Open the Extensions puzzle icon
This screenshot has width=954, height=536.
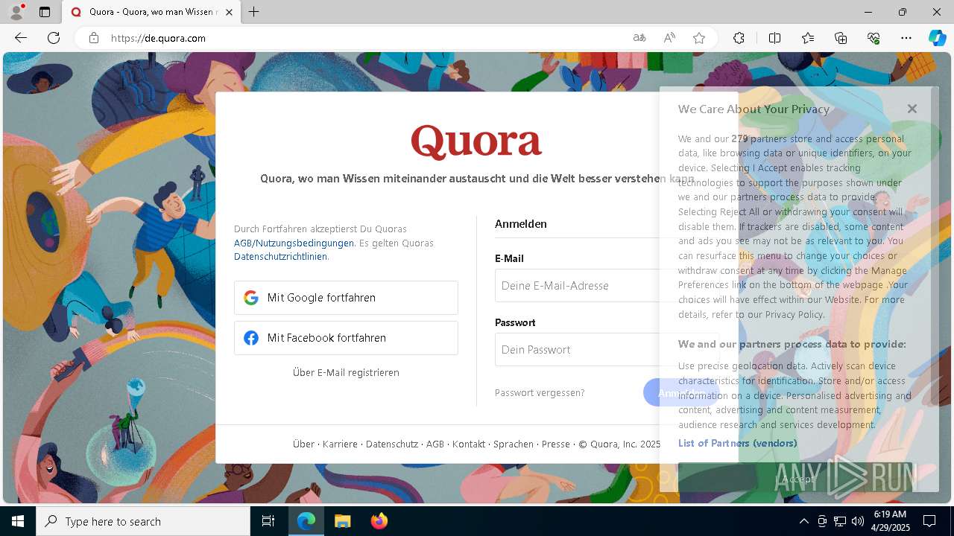coord(739,38)
